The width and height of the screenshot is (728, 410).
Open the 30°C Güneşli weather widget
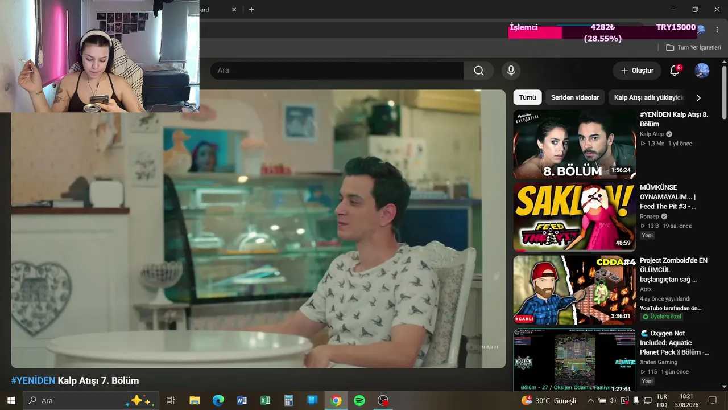549,400
